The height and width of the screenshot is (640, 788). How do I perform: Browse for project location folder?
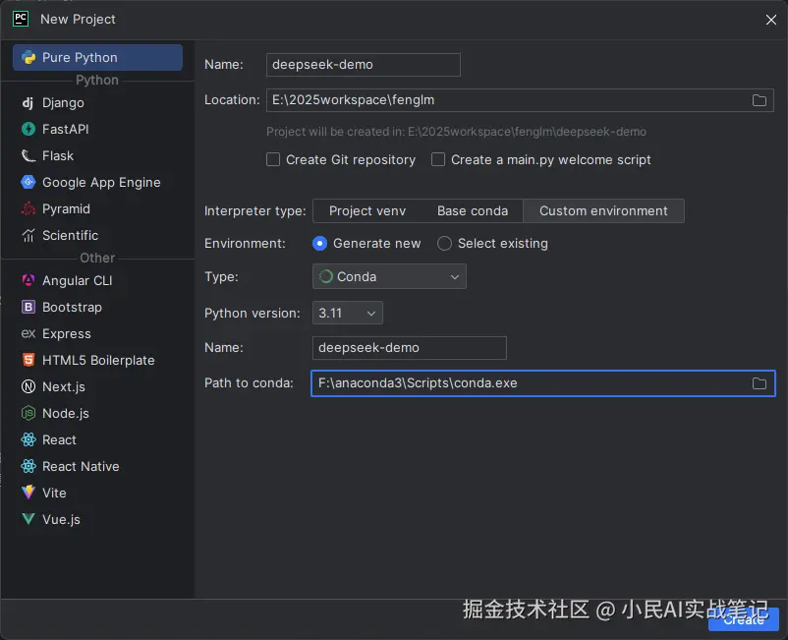759,100
